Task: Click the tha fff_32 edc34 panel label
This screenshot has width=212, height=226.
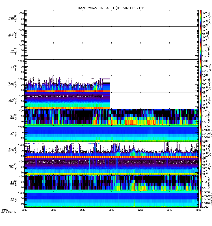Action: click(12, 18)
